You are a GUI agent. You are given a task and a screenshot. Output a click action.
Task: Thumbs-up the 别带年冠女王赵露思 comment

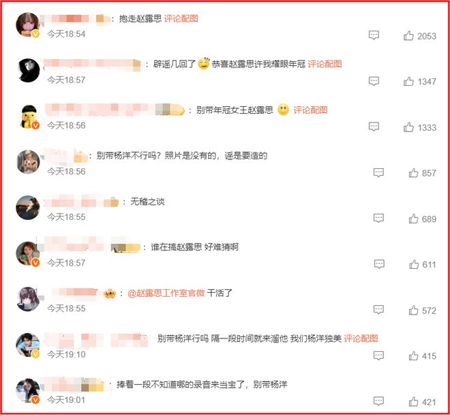tap(408, 127)
